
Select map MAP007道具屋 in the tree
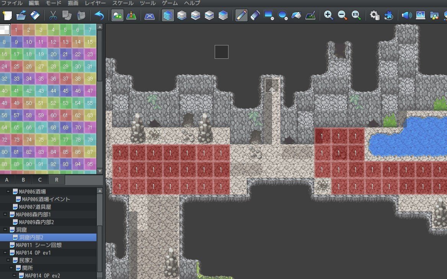[x=35, y=207]
